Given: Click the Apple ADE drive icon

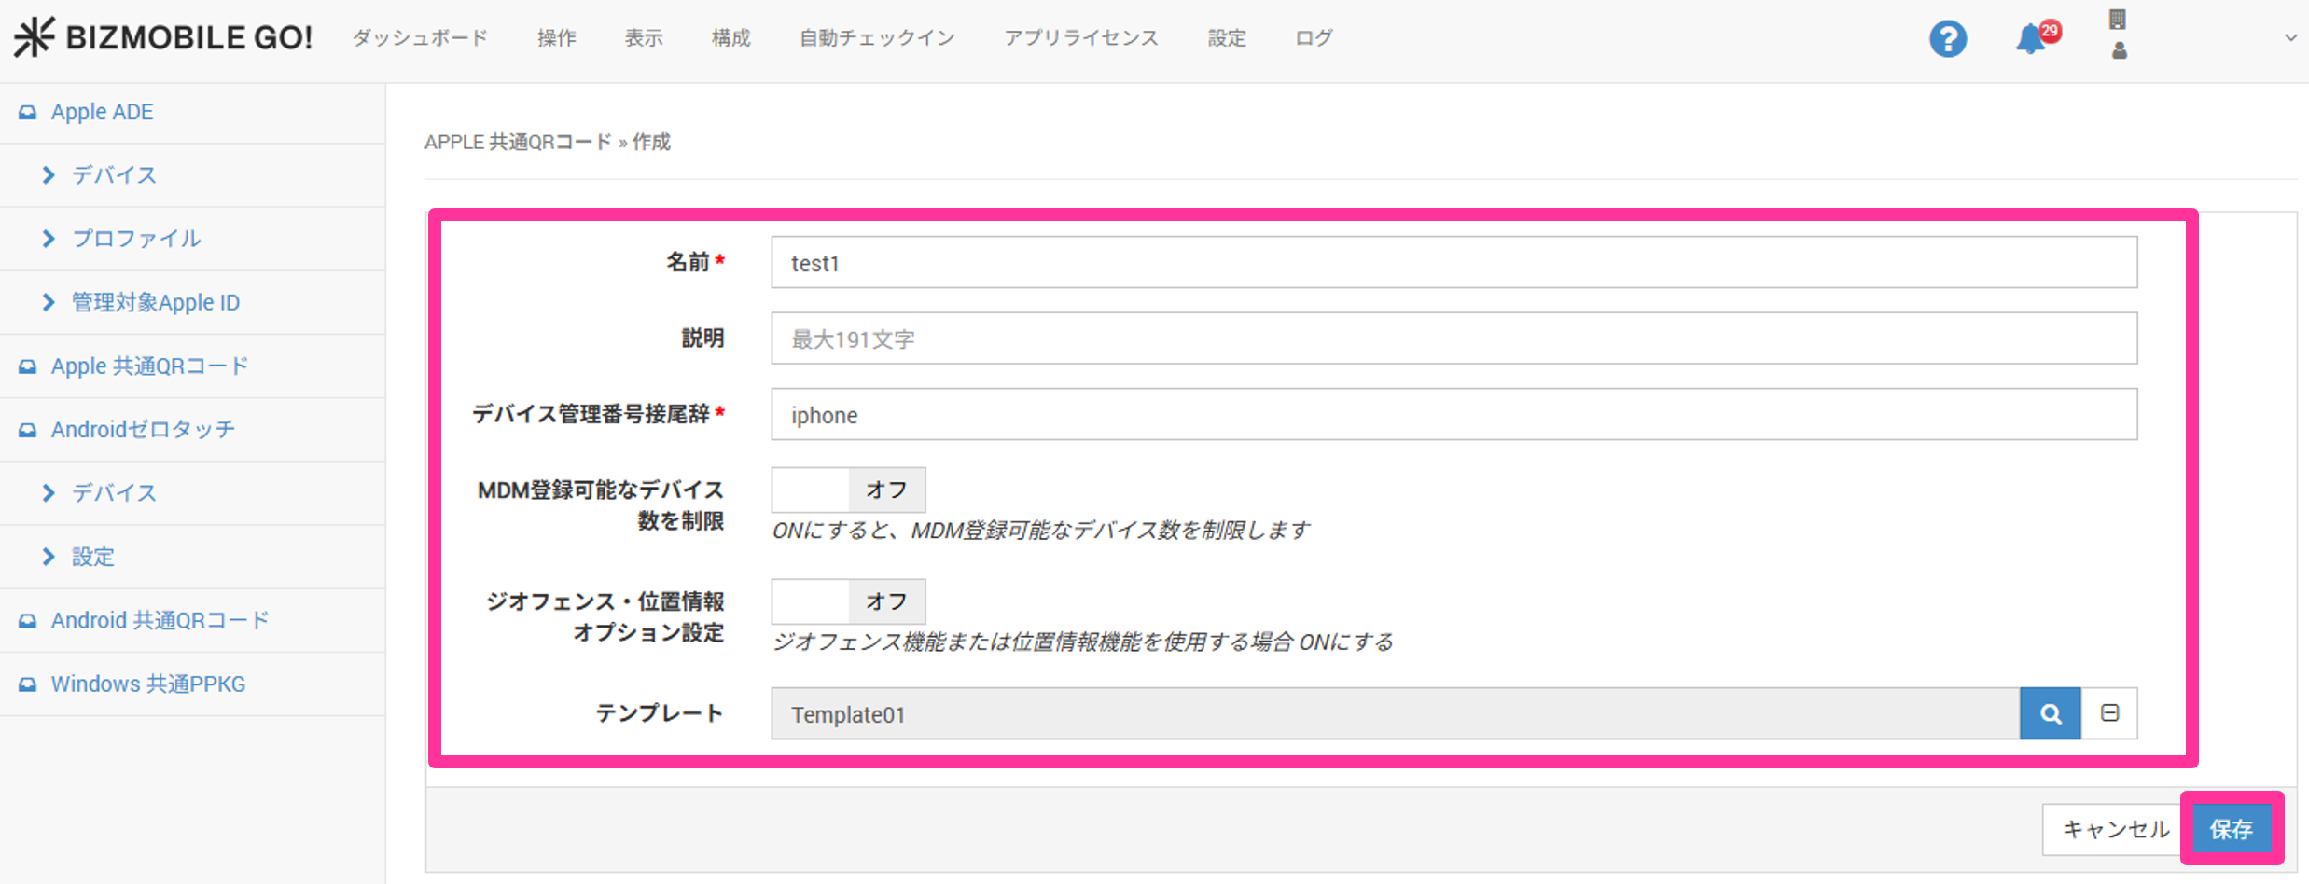Looking at the screenshot, I should pyautogui.click(x=28, y=113).
